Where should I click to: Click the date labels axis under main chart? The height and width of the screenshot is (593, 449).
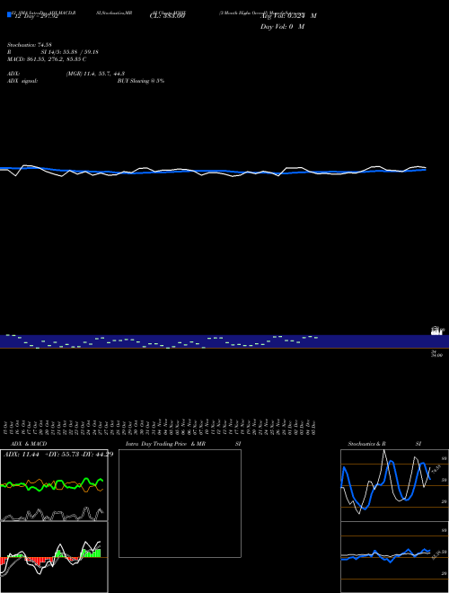pyautogui.click(x=160, y=427)
